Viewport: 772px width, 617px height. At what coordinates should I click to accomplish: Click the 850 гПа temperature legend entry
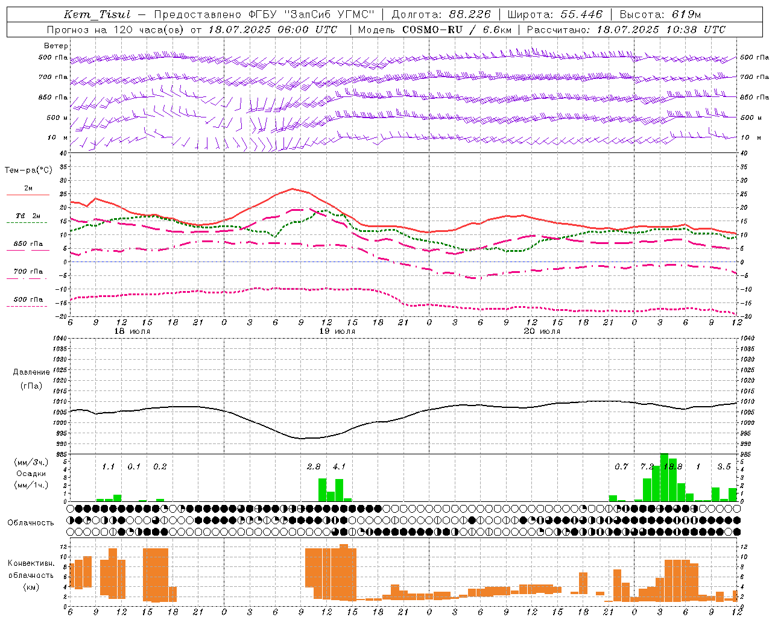click(x=28, y=244)
